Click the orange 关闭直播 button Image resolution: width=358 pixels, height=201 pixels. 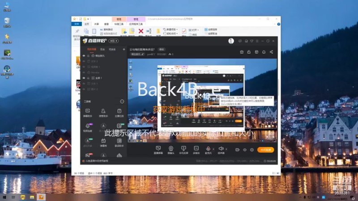(x=265, y=150)
